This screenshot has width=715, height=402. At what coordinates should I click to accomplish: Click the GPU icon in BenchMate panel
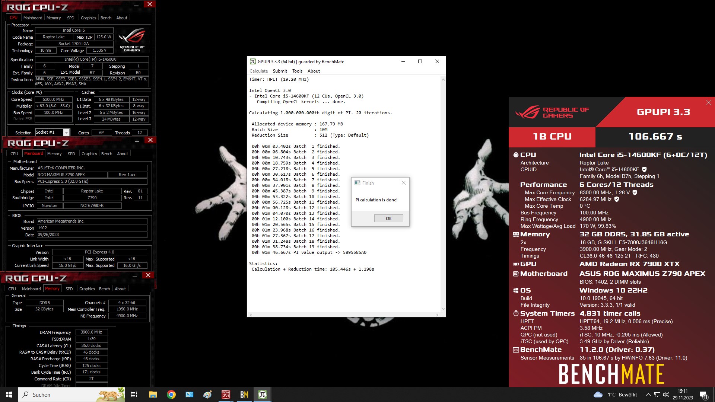(516, 264)
